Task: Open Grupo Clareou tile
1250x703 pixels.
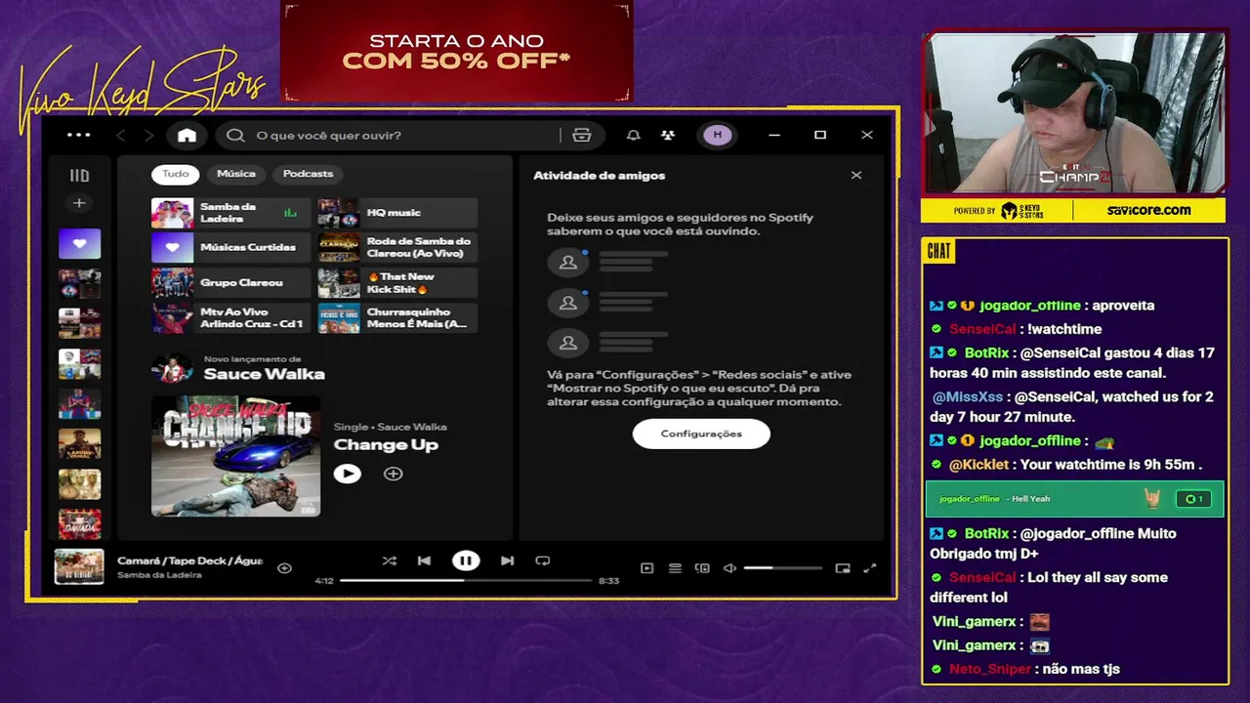Action: point(230,283)
